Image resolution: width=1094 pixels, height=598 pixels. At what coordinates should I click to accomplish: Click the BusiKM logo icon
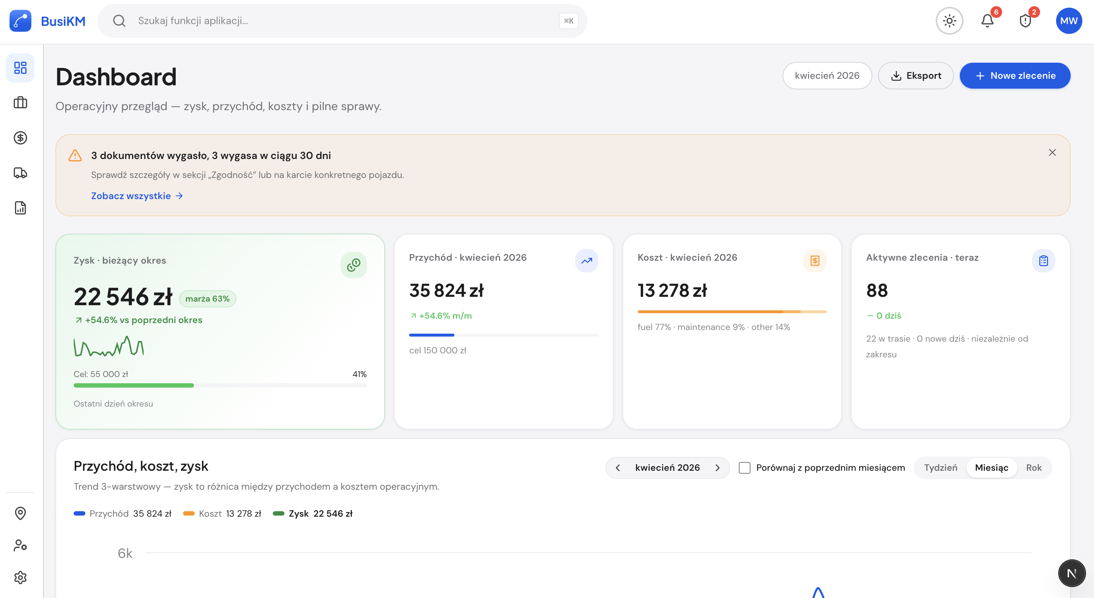pyautogui.click(x=20, y=21)
